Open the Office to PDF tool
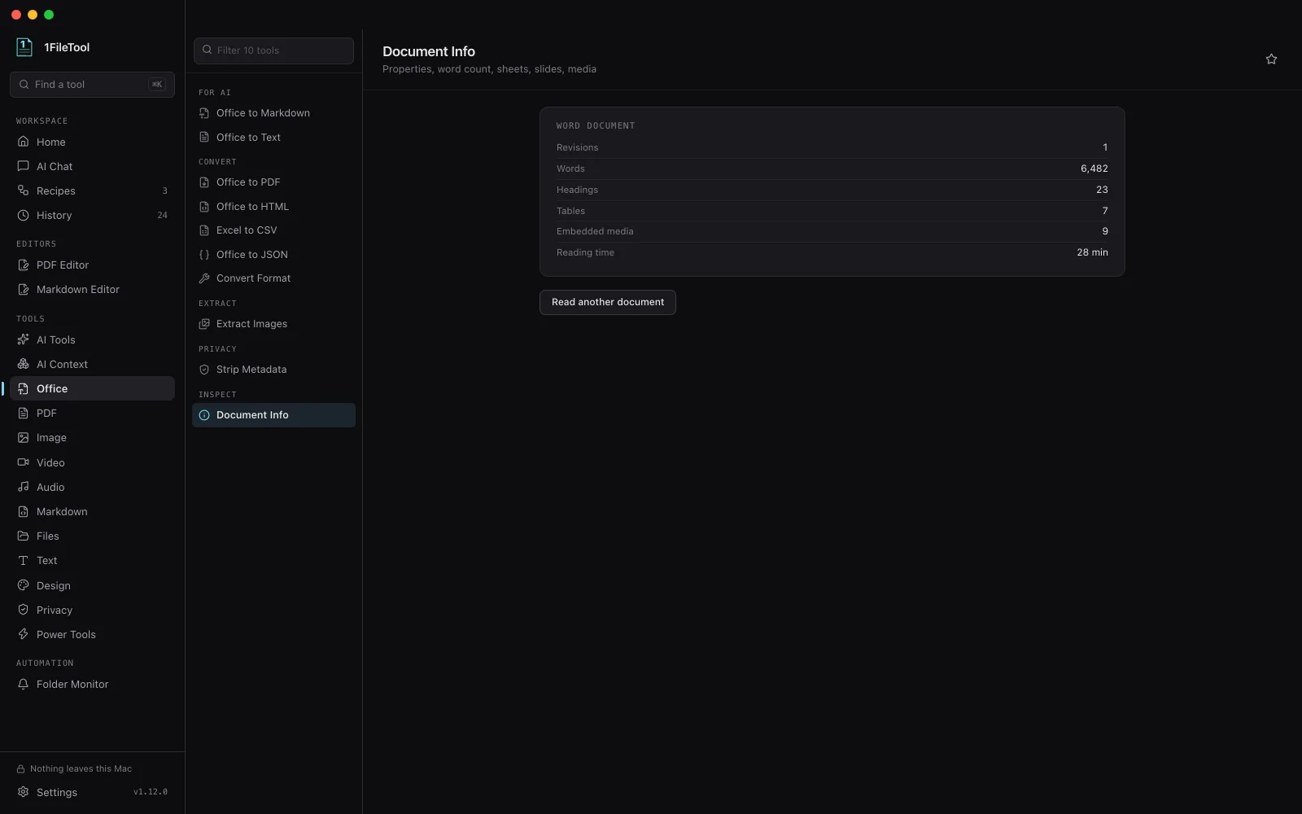Viewport: 1302px width, 814px height. tap(273, 182)
